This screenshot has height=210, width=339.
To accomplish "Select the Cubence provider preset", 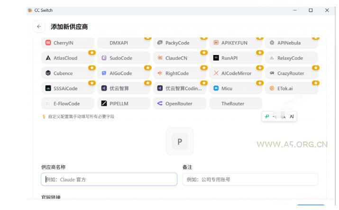I will (x=68, y=73).
